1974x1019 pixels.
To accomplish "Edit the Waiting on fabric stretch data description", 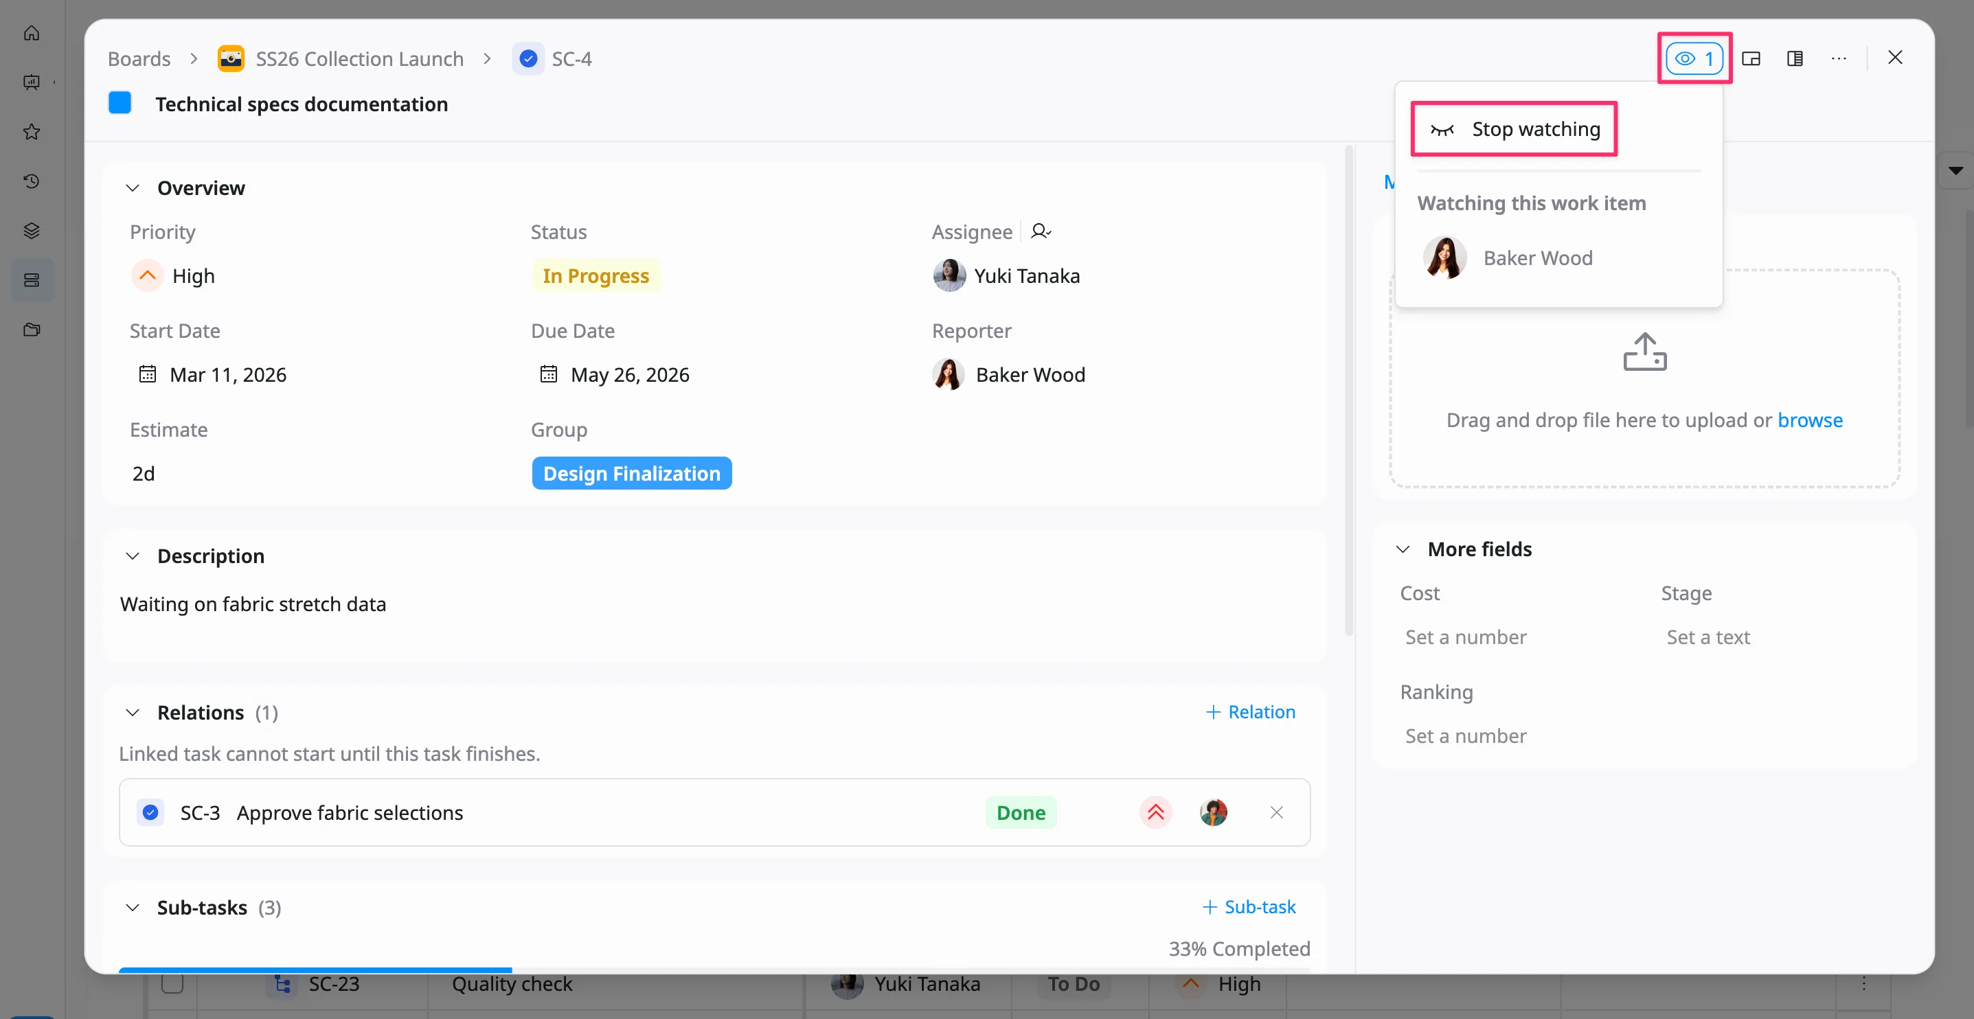I will [253, 604].
